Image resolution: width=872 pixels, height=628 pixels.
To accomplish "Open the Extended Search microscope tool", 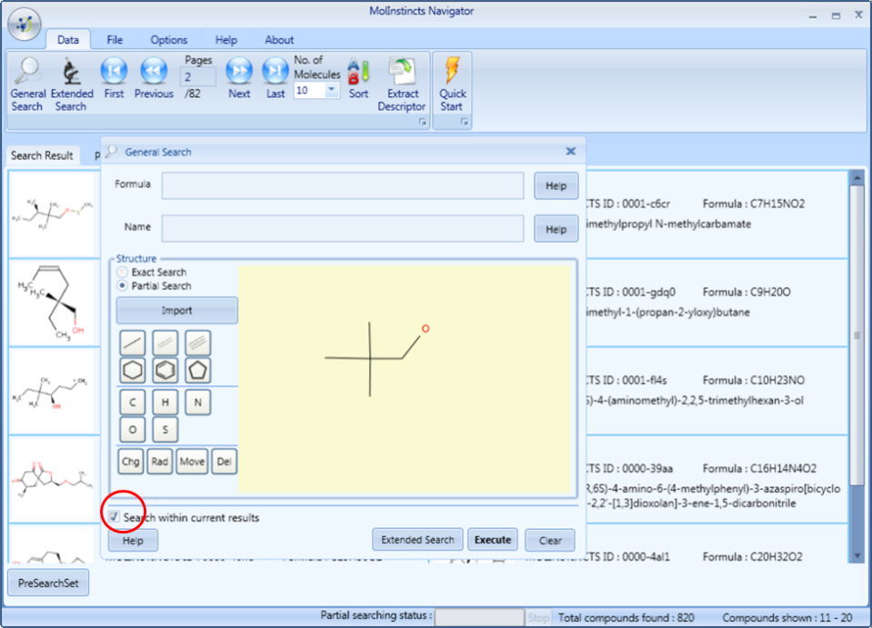I will 71,85.
